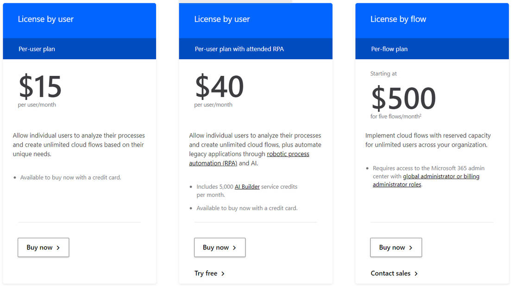Click the chevron arrow beside Contact sales
This screenshot has height=286, width=513.
[416, 274]
